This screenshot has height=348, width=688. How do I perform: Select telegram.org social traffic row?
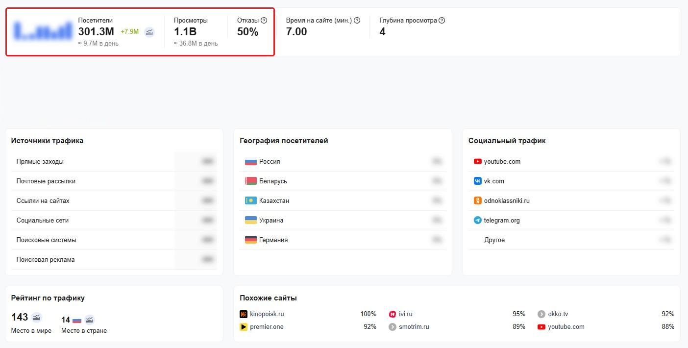click(571, 221)
